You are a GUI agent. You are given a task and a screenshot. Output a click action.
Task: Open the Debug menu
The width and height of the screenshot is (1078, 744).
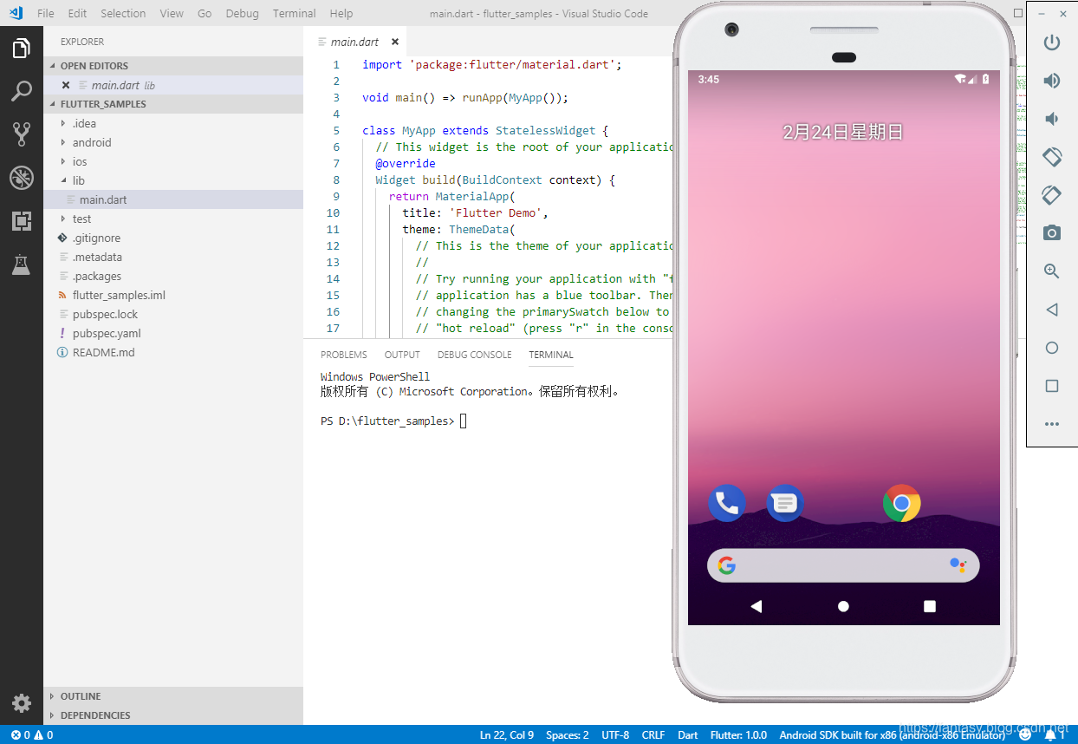(x=242, y=13)
